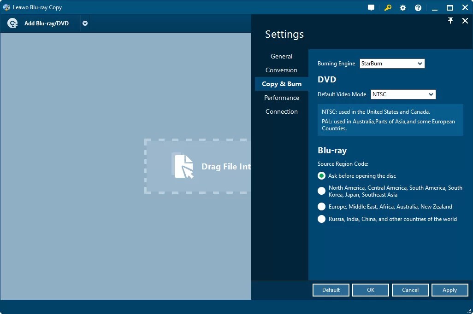Click the Settings title heading

tap(284, 35)
